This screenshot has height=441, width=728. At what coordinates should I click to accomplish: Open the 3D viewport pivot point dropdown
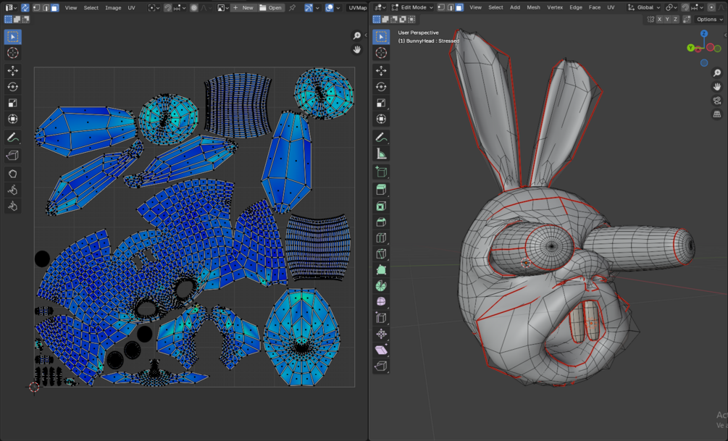[671, 7]
